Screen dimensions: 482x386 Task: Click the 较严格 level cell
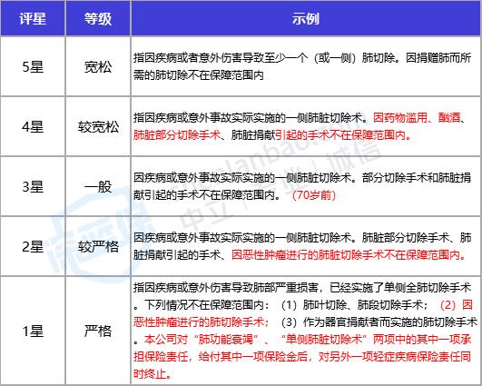[98, 246]
